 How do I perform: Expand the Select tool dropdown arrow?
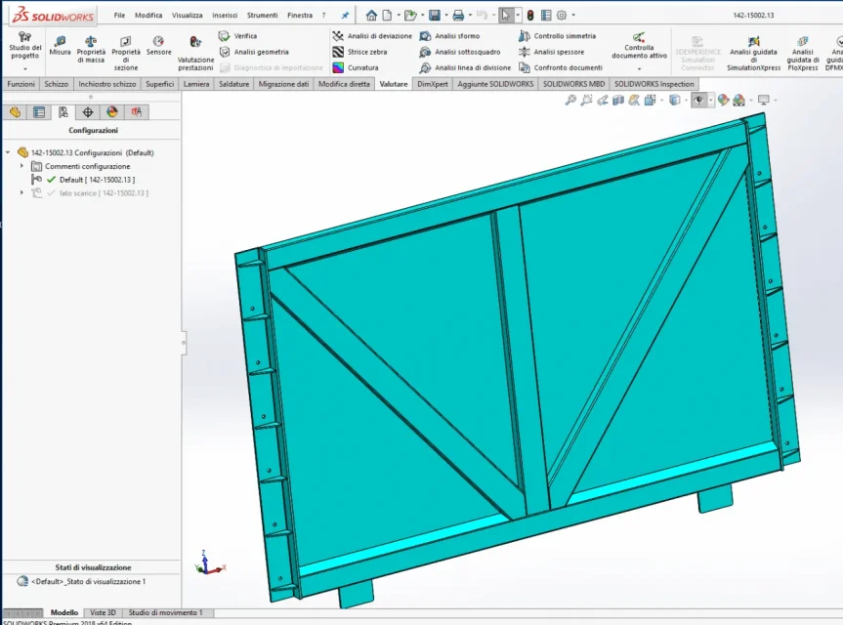click(518, 15)
